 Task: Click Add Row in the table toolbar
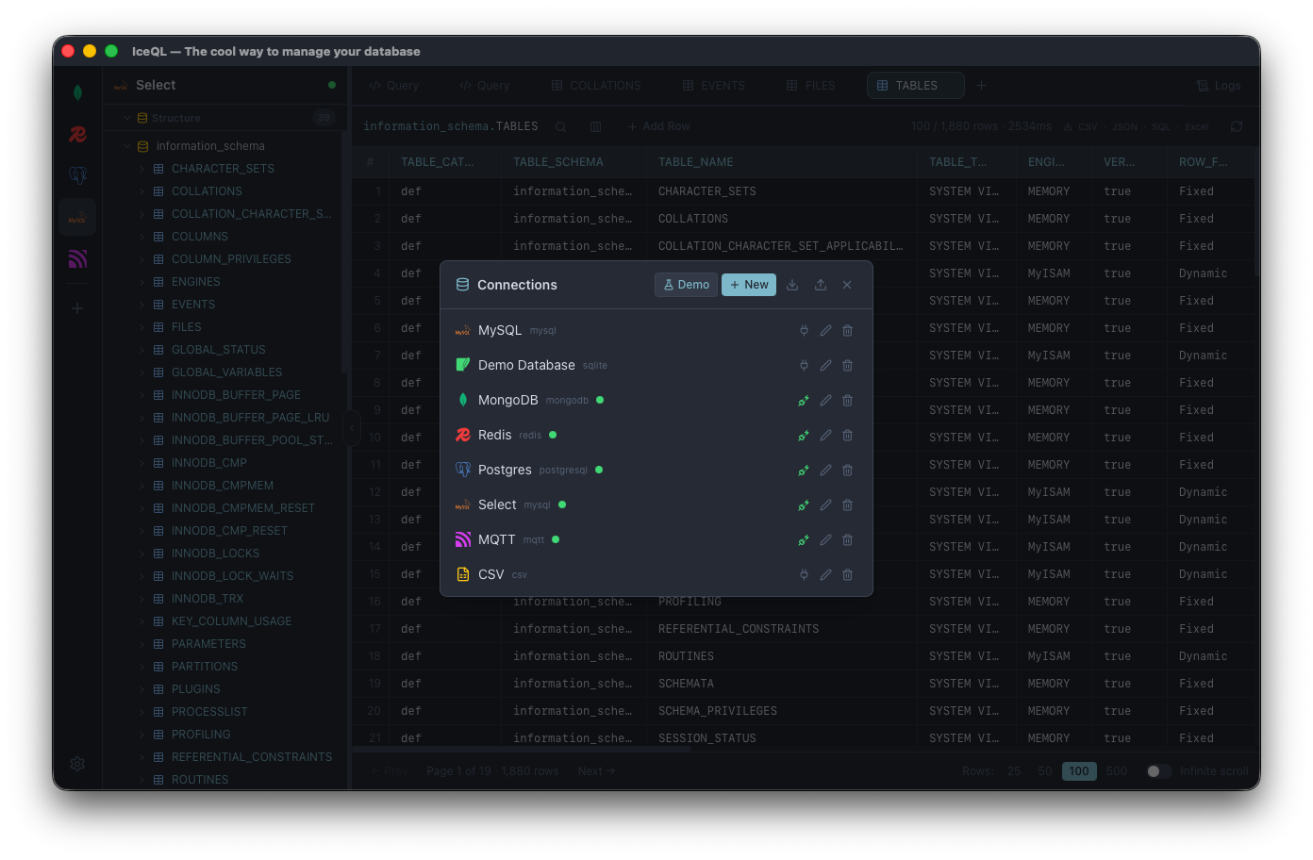(658, 126)
